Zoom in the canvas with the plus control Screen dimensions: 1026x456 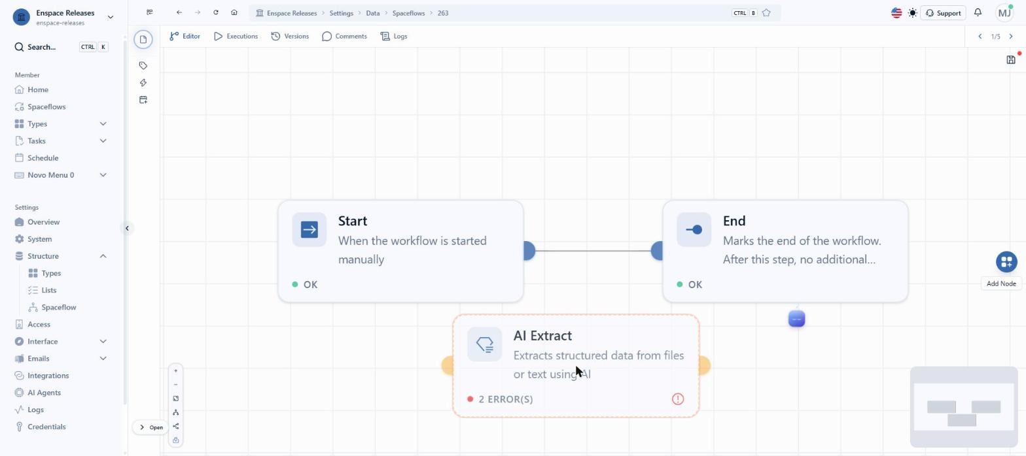click(x=175, y=370)
